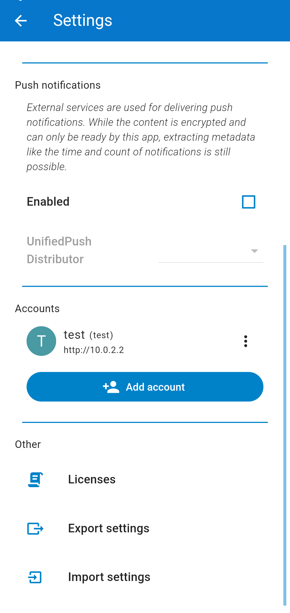Image resolution: width=290 pixels, height=613 pixels.
Task: Expand the UnifiedPush Distributor dropdown arrow
Action: pyautogui.click(x=254, y=251)
